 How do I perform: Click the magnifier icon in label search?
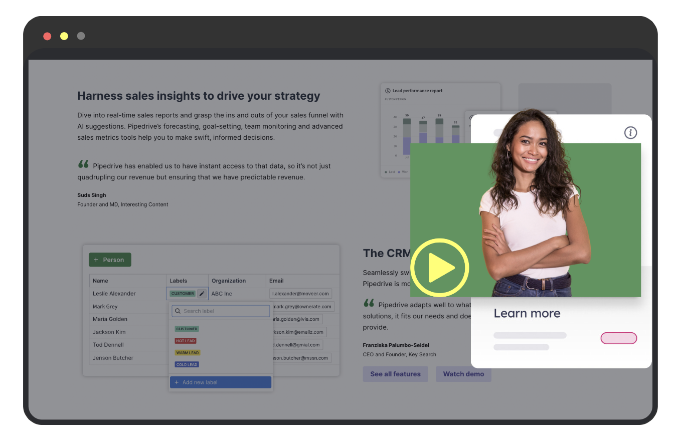coord(178,311)
